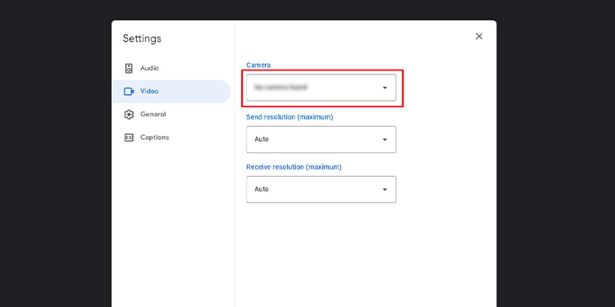Expand the Send resolution (maximum) dropdown
The image size is (615, 307).
point(321,139)
